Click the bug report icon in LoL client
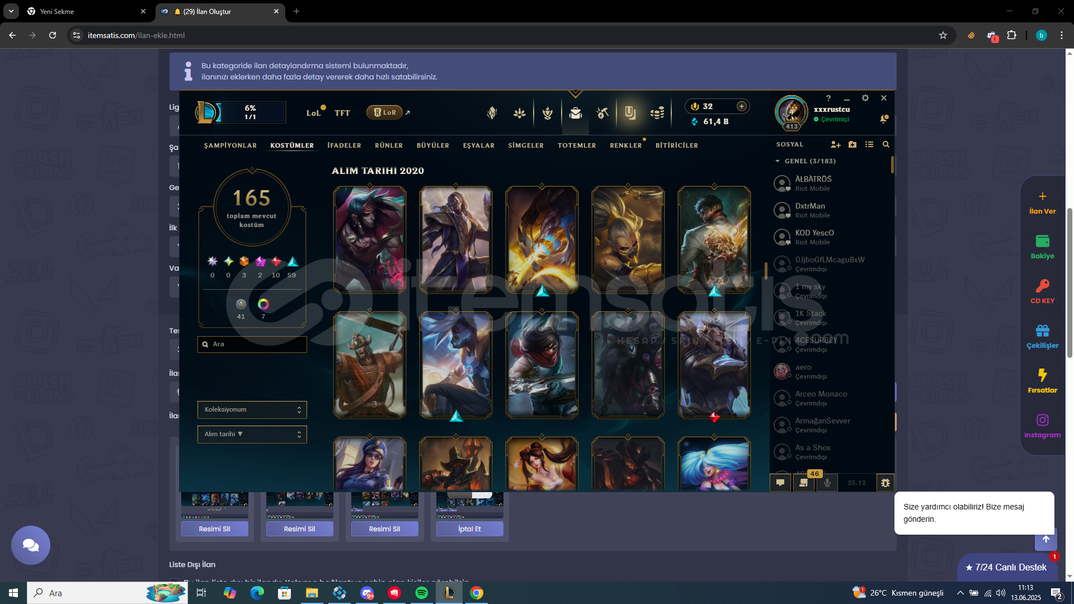Screen dimensions: 1074x604 (x=885, y=483)
